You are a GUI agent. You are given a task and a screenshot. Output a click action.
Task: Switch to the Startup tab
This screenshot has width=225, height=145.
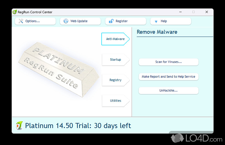click(x=115, y=60)
